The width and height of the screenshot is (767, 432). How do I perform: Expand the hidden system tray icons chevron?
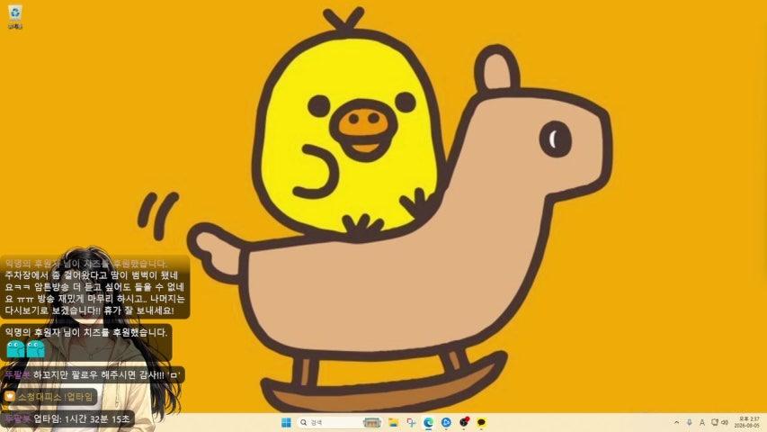coord(676,422)
